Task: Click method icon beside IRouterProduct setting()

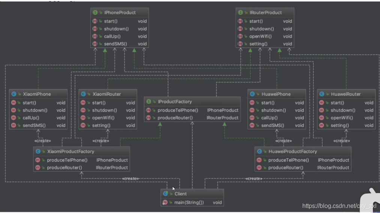Action: click(x=240, y=44)
